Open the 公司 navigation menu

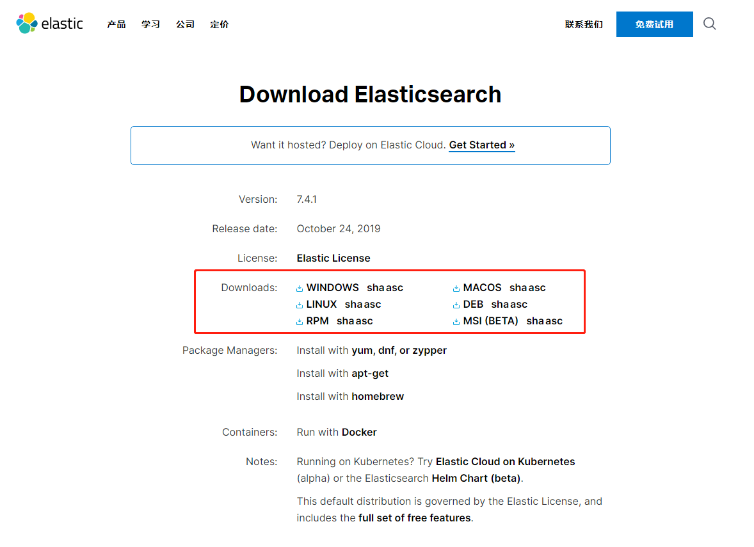[x=185, y=24]
